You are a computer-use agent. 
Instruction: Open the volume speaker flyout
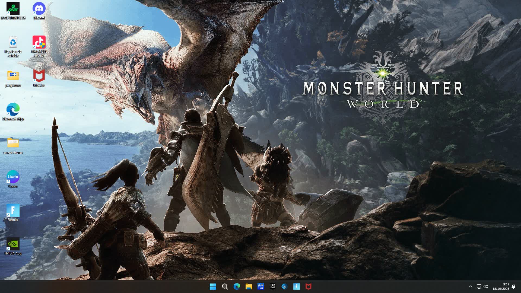486,286
